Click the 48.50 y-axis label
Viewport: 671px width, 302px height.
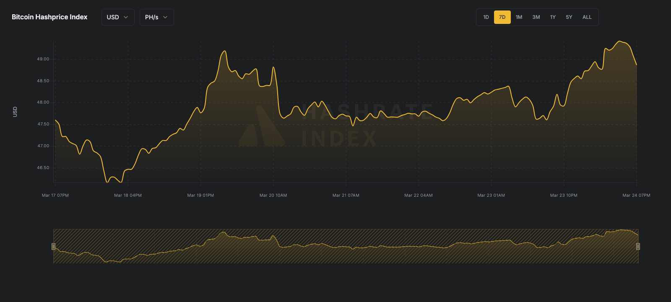point(43,81)
